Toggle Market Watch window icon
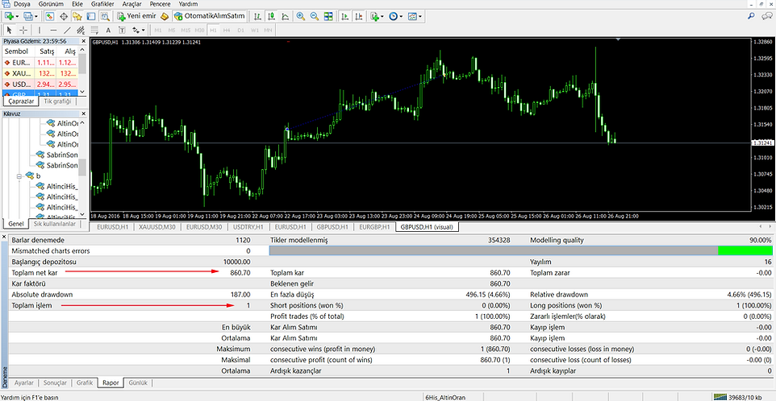 49,16
